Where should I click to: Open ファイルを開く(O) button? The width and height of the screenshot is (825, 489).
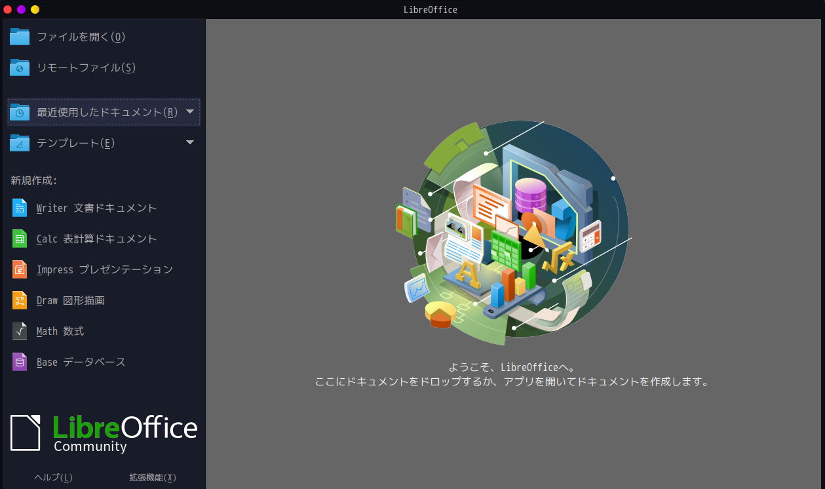(x=104, y=37)
